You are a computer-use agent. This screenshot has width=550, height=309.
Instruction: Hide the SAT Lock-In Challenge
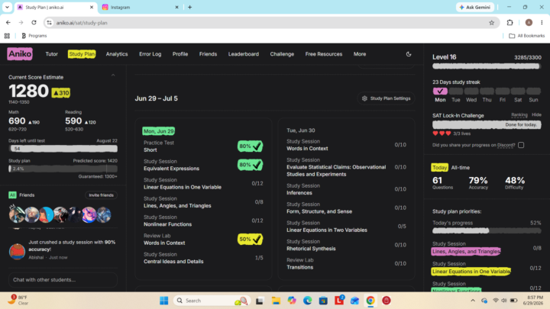[536, 115]
